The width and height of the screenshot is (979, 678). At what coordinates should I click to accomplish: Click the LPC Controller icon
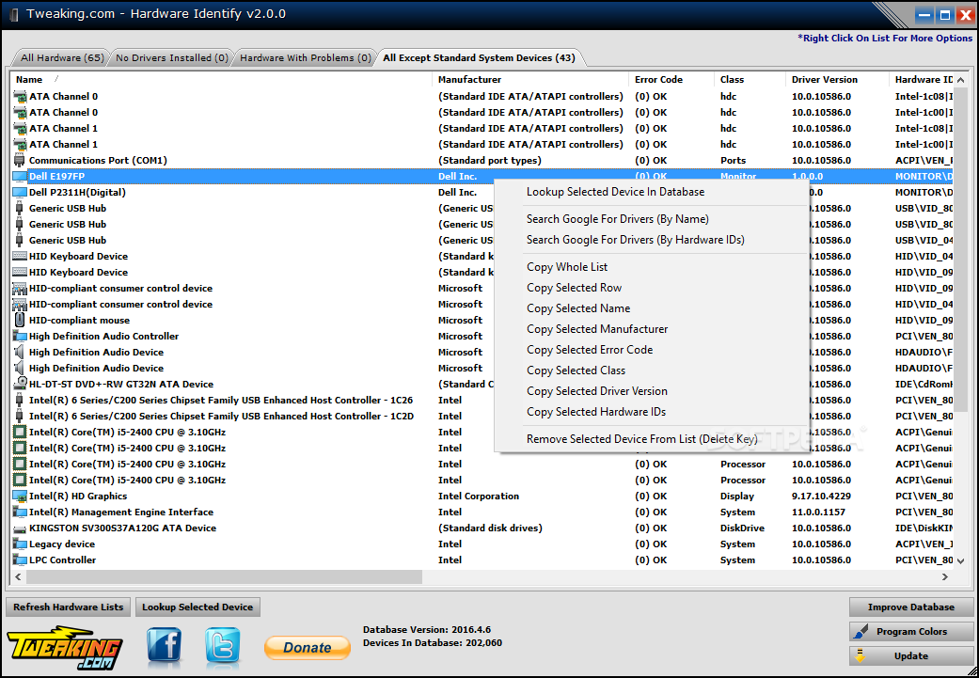tap(20, 560)
